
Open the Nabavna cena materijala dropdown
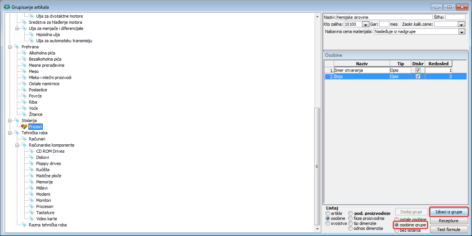462,32
